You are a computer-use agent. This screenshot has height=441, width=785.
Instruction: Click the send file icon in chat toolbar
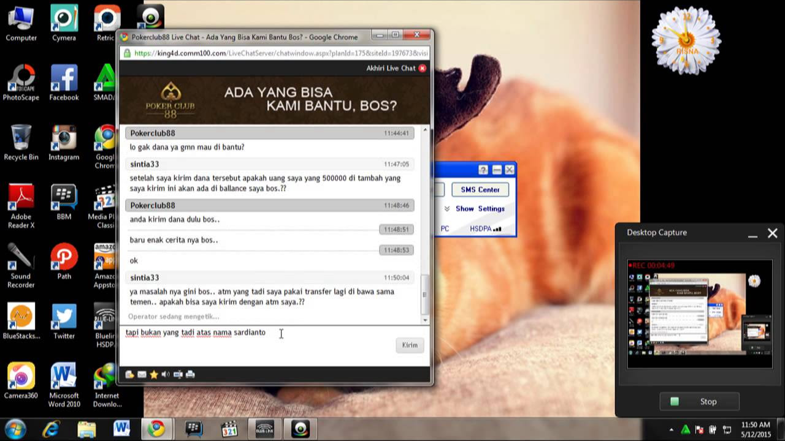pyautogui.click(x=129, y=374)
